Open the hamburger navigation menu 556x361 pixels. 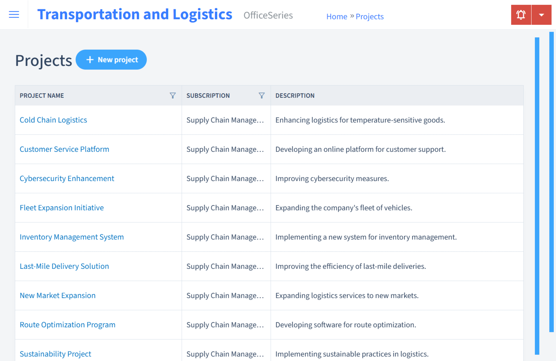[14, 14]
